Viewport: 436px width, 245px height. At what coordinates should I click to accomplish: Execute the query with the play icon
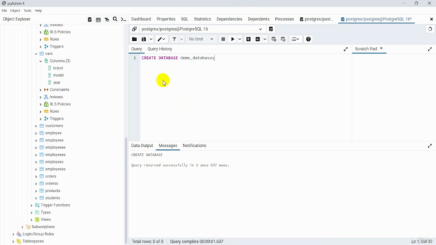point(233,39)
